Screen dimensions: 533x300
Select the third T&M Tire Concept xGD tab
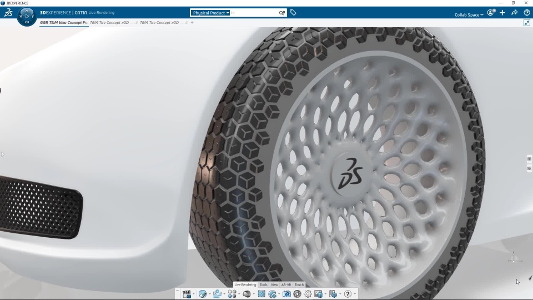tap(163, 22)
